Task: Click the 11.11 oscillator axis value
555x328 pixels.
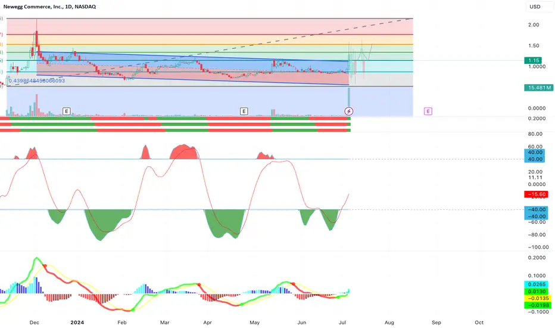Action: click(x=535, y=177)
